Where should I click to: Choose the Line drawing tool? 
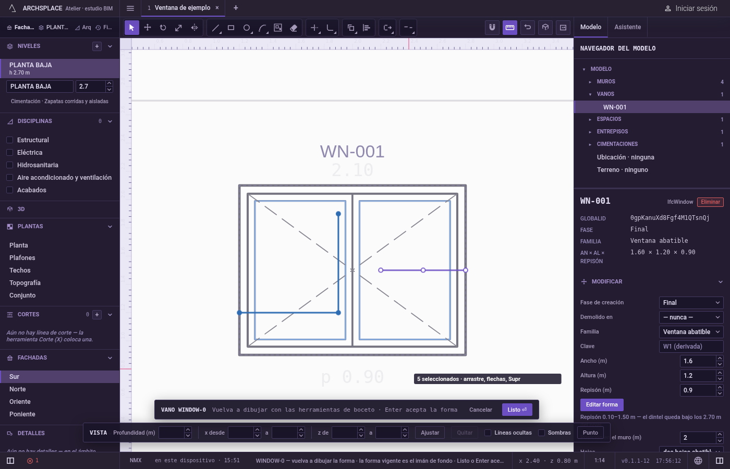[x=215, y=28]
